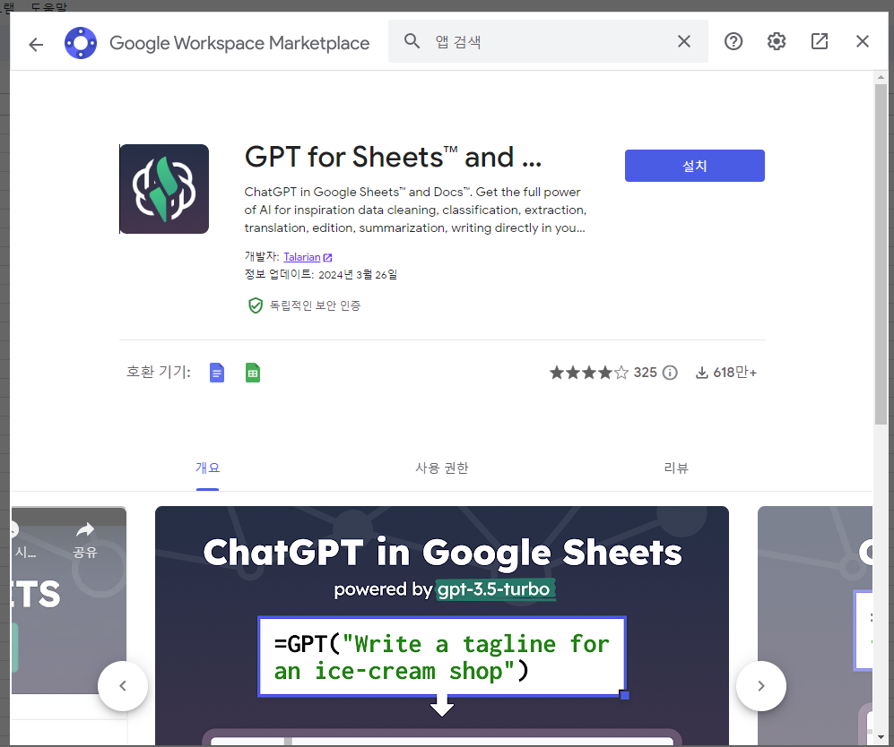Click the 정보 업데이트 date text
Screen dimensions: 894x747
(321, 274)
